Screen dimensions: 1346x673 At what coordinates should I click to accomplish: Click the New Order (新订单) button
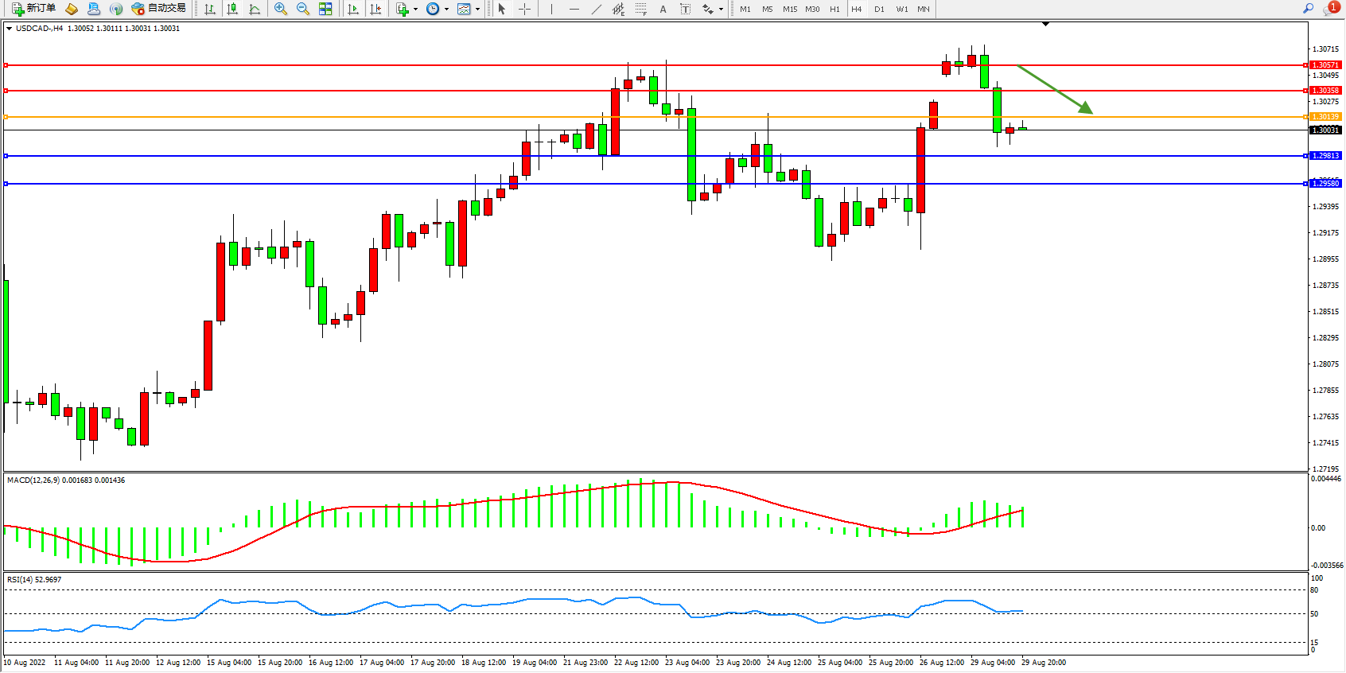click(x=33, y=9)
